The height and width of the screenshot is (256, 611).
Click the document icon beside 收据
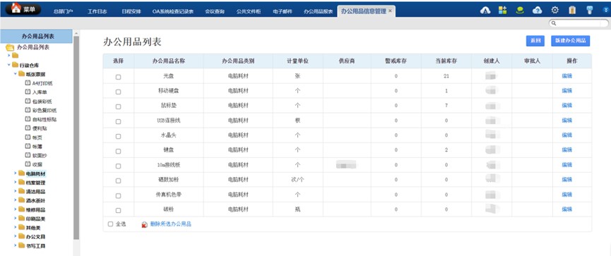tap(28, 164)
